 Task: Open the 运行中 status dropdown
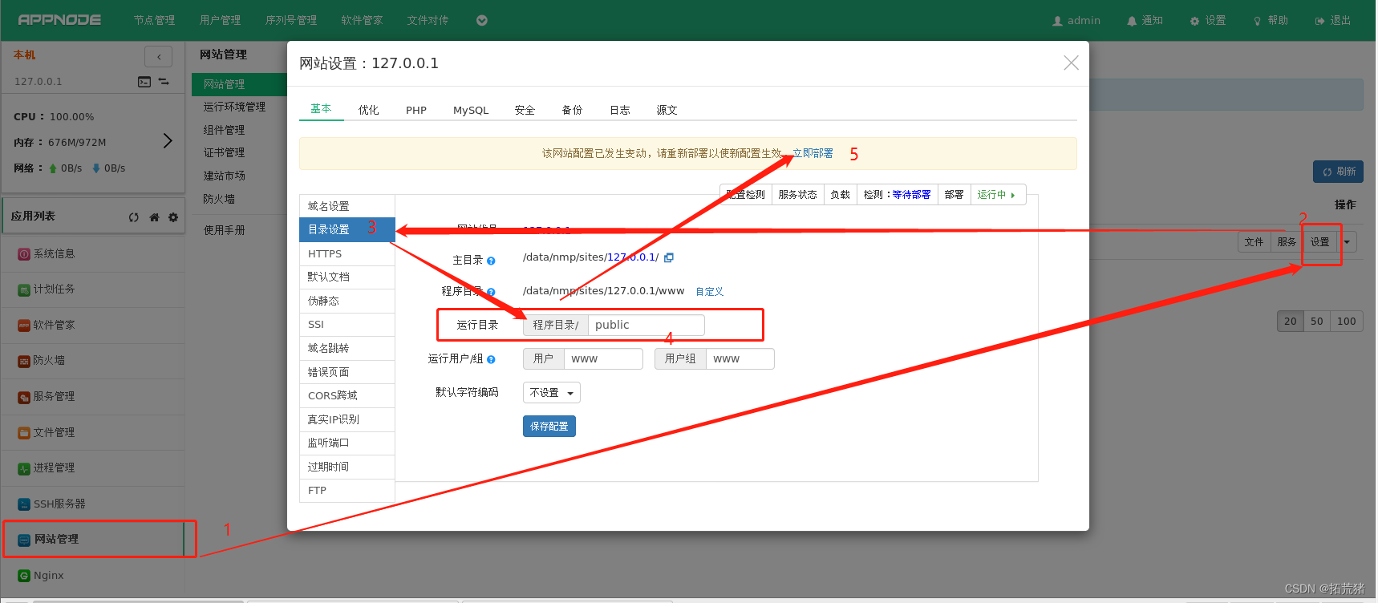[998, 195]
